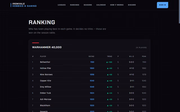
Task: Select player Blackthorn
Action: pos(45,106)
